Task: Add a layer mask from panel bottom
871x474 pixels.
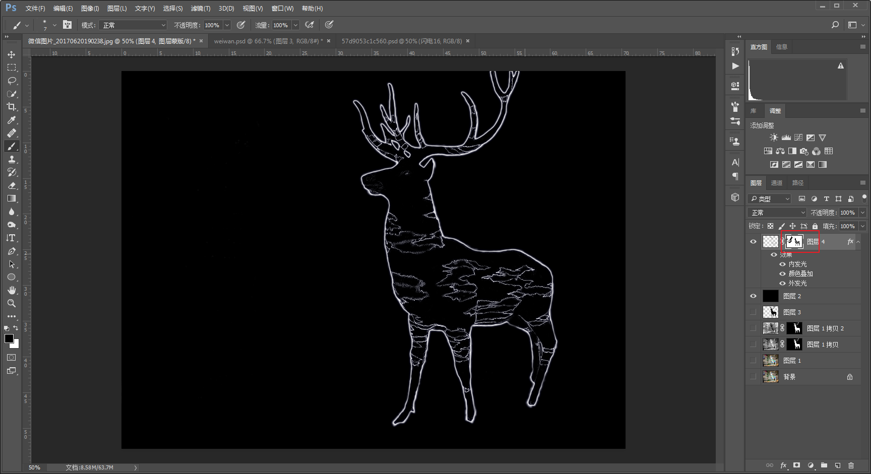Action: (796, 465)
